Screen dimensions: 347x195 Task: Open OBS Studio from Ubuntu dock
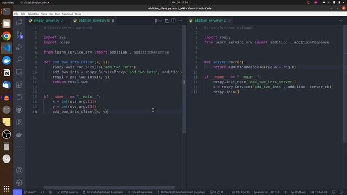point(7,134)
